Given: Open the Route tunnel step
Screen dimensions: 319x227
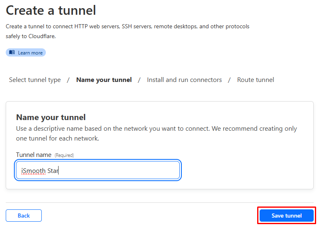Looking at the screenshot, I should [256, 80].
